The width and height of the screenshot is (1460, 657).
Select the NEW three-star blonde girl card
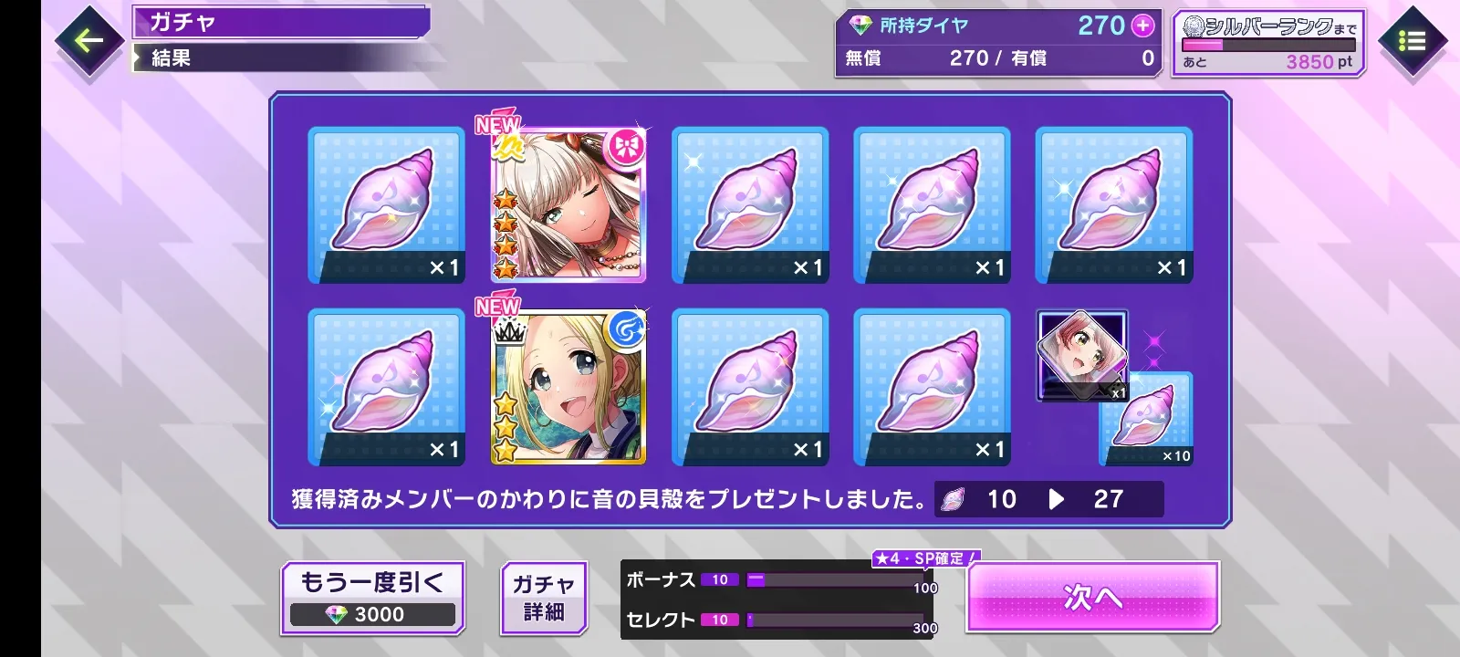point(568,387)
